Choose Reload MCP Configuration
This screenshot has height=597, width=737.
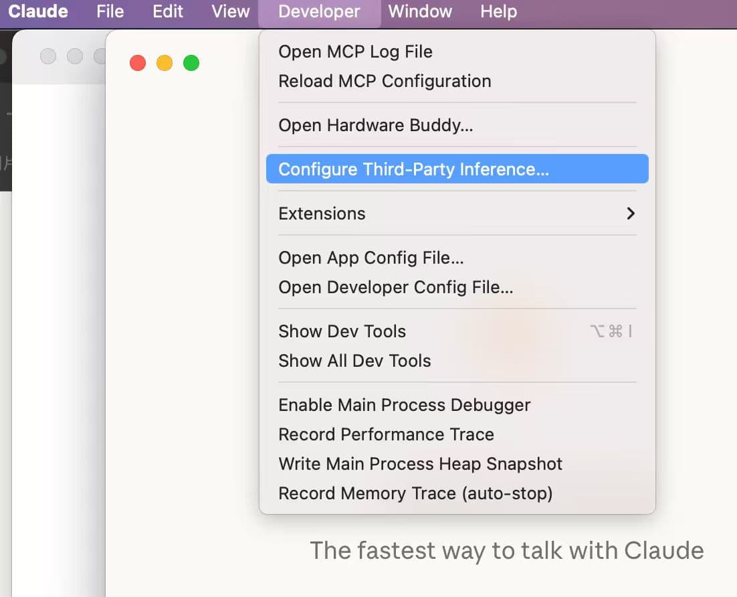(457, 81)
